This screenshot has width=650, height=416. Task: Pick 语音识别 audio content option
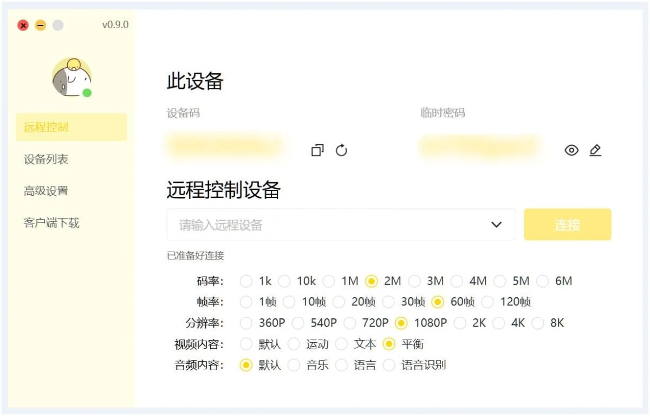pyautogui.click(x=389, y=366)
